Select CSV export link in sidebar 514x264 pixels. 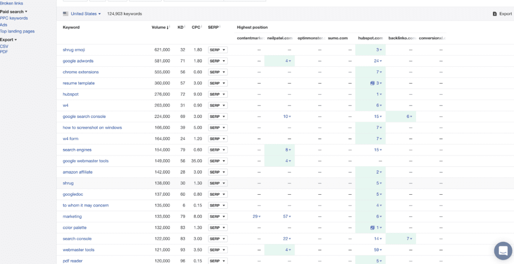pos(4,46)
